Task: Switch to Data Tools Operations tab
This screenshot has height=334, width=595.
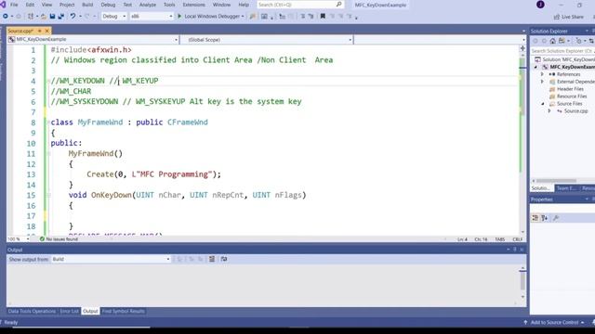Action: coord(32,312)
